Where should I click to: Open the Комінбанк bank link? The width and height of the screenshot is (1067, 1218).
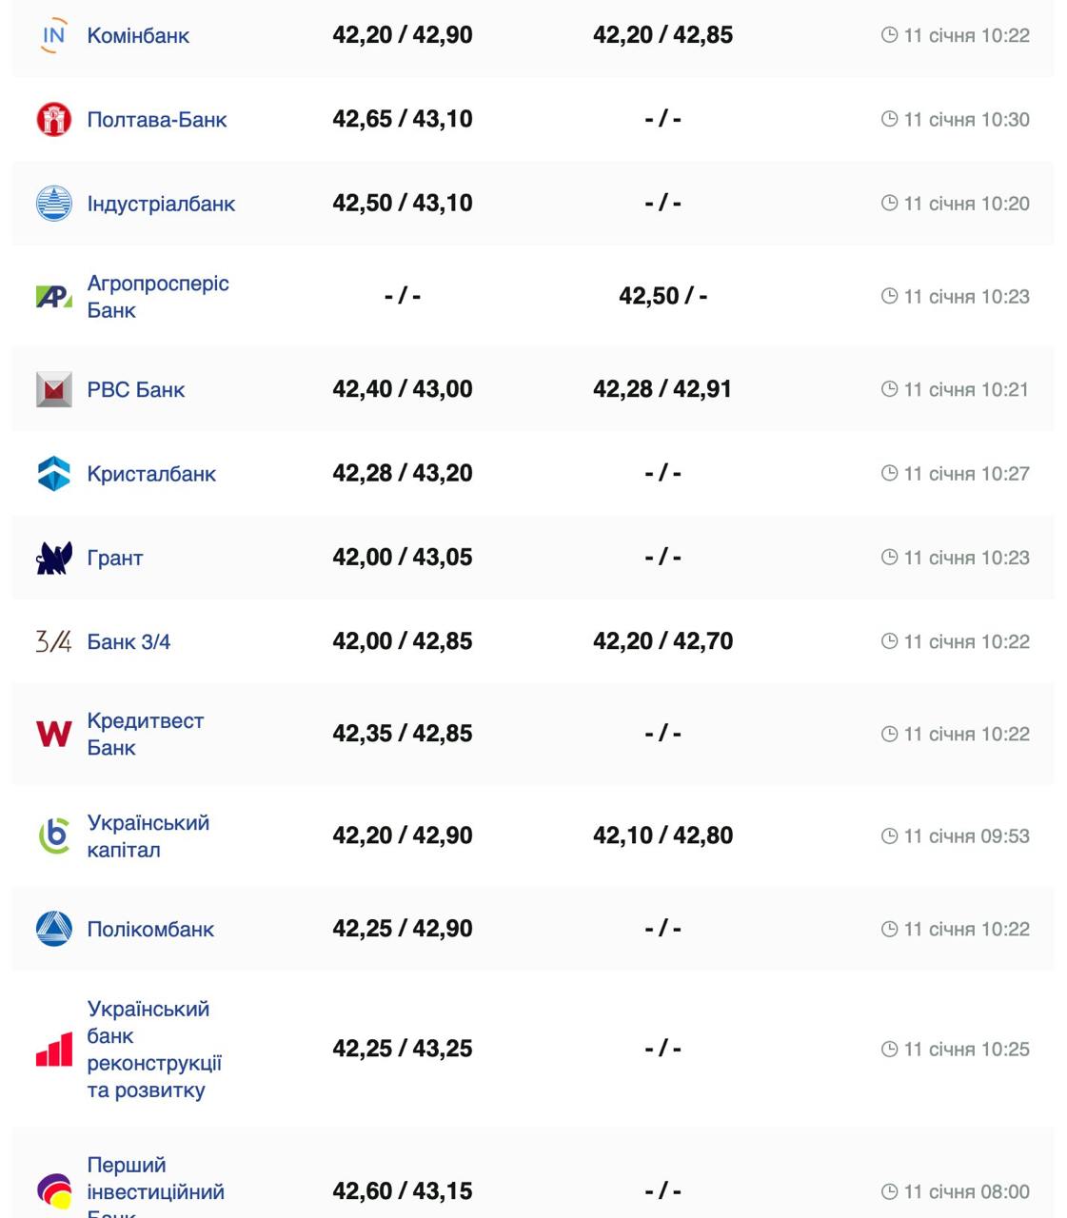(x=138, y=35)
